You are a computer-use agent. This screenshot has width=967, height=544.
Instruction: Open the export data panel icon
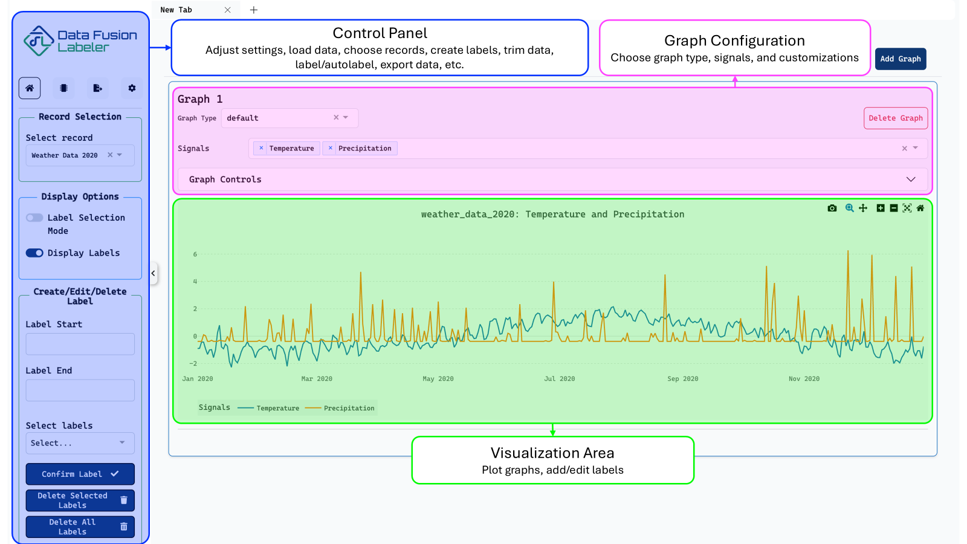click(x=97, y=88)
